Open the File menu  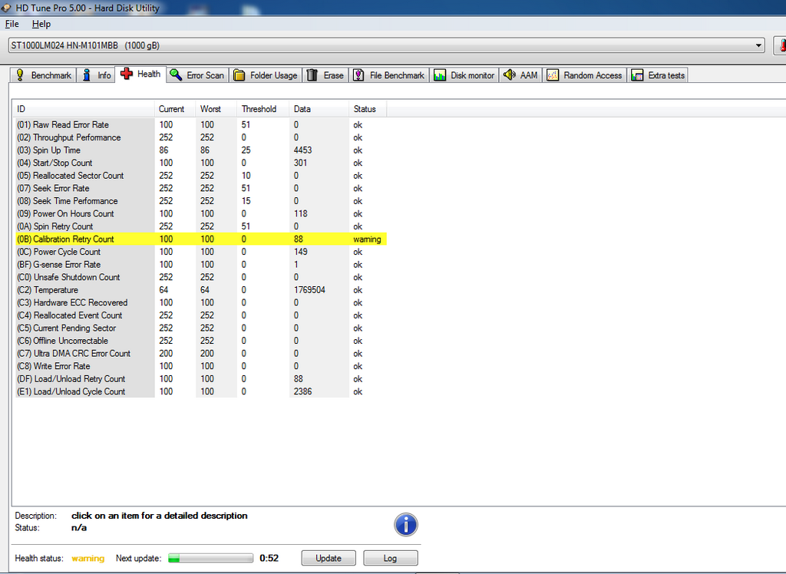point(12,24)
